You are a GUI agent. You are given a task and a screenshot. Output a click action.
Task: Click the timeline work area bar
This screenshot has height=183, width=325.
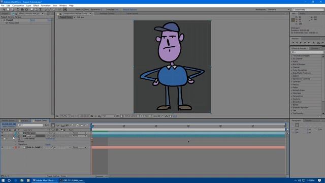(x=188, y=130)
